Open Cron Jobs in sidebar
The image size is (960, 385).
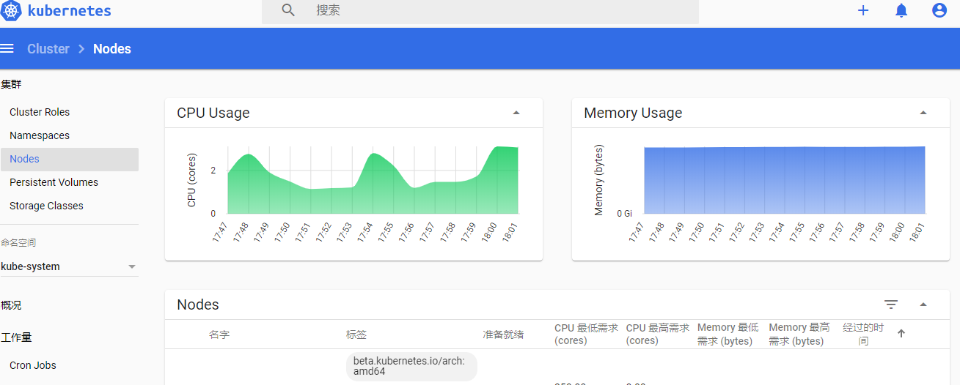pos(33,365)
